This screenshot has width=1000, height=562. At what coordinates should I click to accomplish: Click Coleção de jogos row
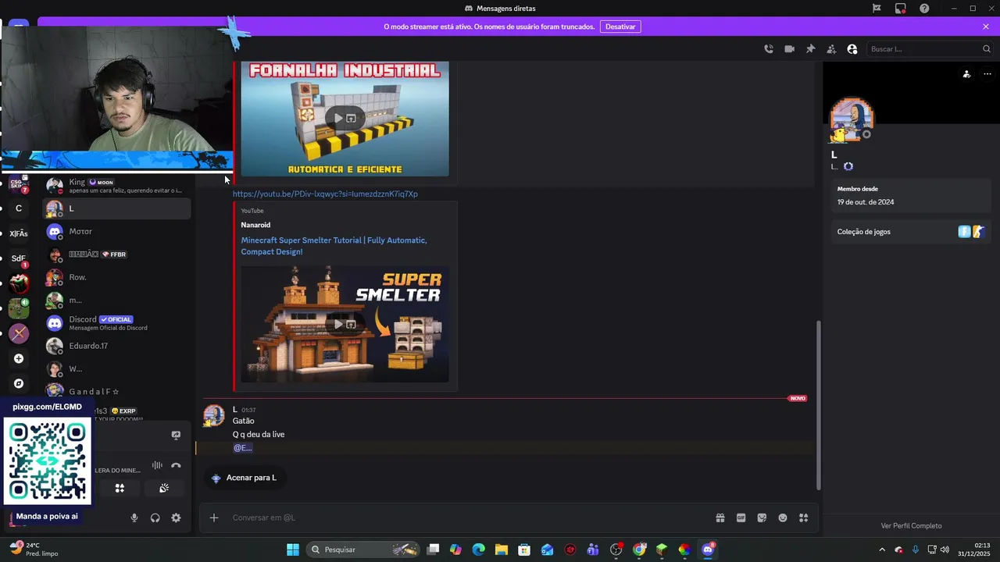click(911, 232)
